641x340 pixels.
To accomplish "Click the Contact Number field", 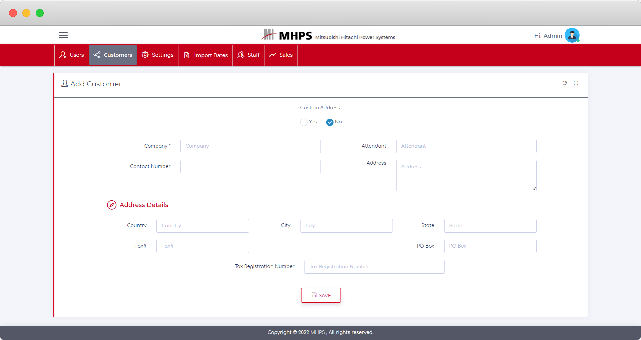I will (250, 167).
